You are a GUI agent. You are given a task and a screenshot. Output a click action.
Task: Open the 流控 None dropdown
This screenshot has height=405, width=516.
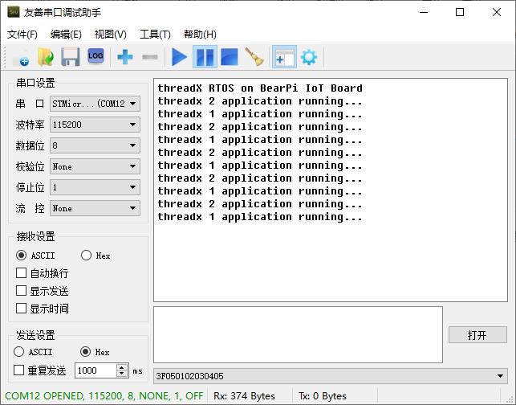(x=95, y=208)
